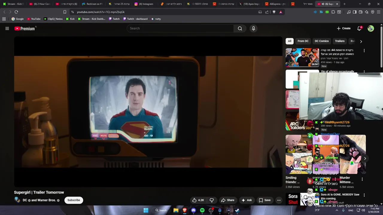
Task: Open the YouTube guide hamburger menu
Action: tap(7, 28)
